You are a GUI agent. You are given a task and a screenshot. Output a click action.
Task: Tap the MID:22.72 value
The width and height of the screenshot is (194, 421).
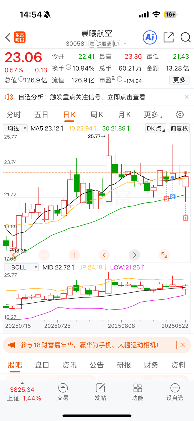tap(59, 267)
